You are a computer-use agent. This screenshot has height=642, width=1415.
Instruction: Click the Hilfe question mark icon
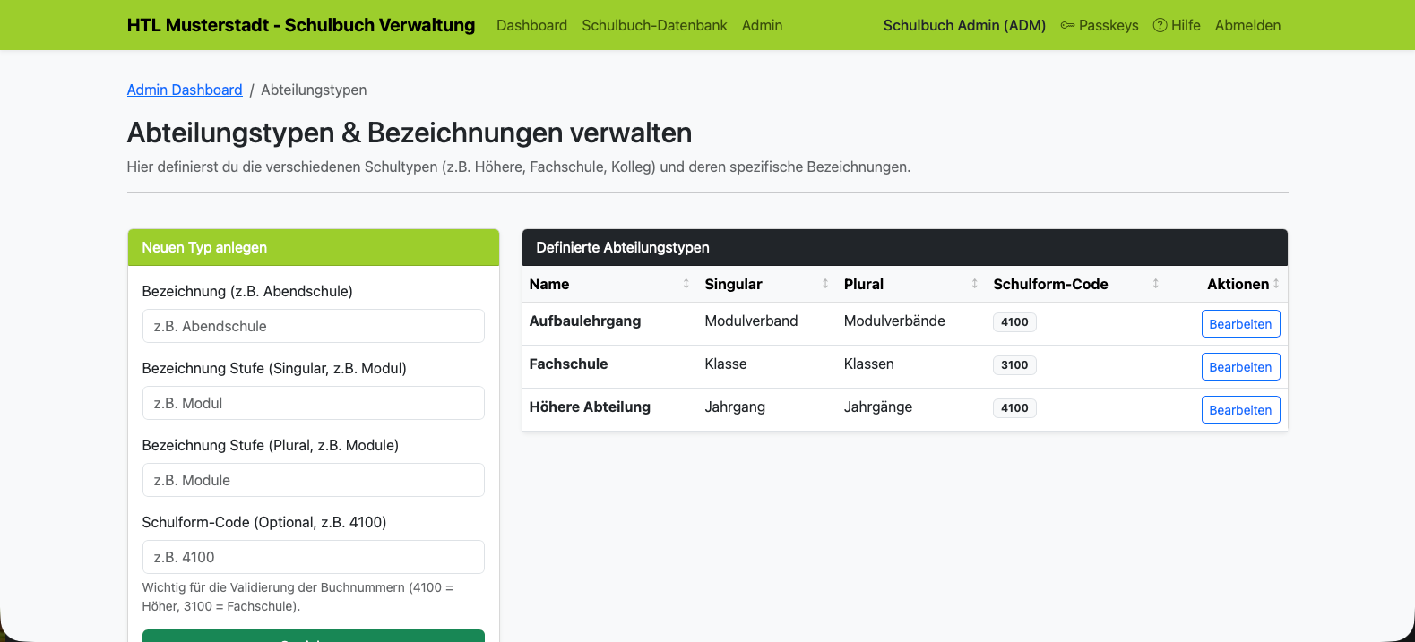pyautogui.click(x=1160, y=25)
